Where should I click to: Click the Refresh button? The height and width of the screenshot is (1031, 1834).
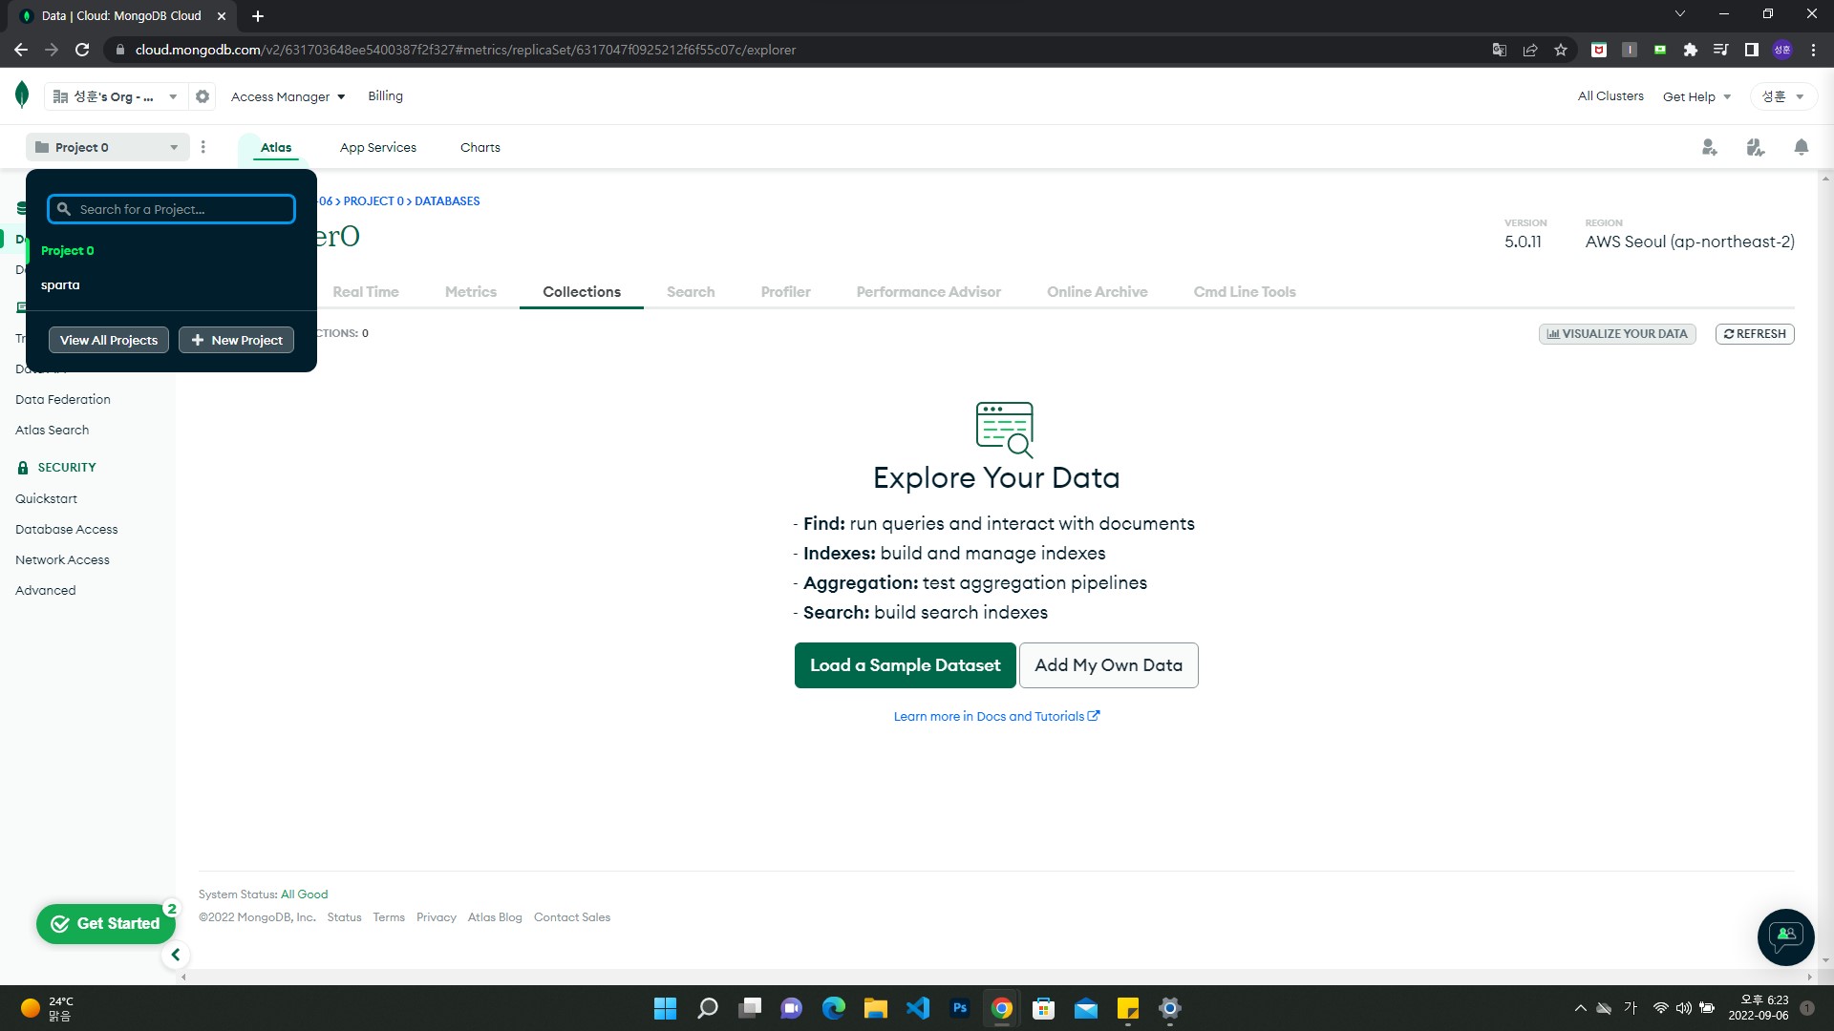1755,334
